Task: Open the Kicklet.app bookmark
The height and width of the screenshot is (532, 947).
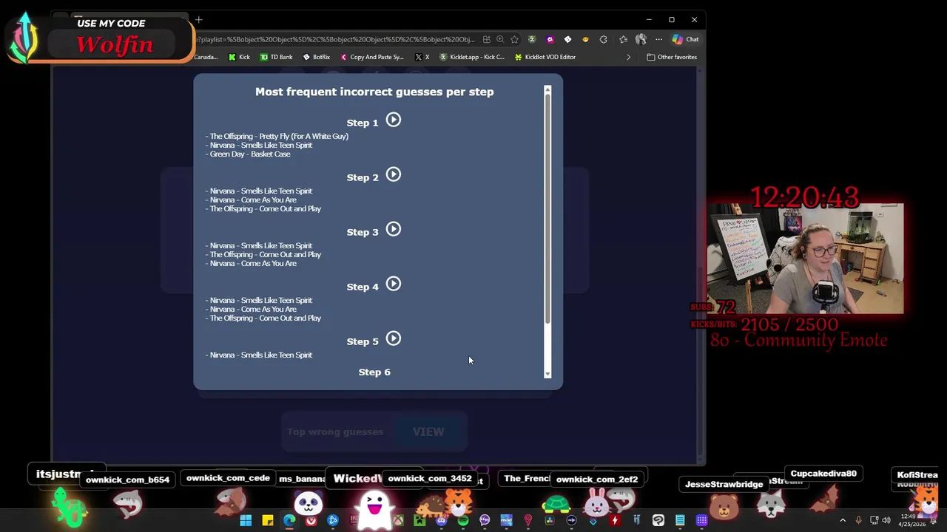Action: [472, 57]
